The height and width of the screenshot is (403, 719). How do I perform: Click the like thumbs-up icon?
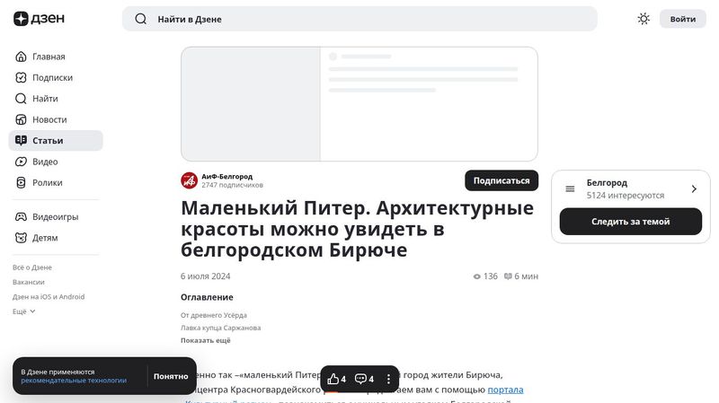click(x=333, y=379)
